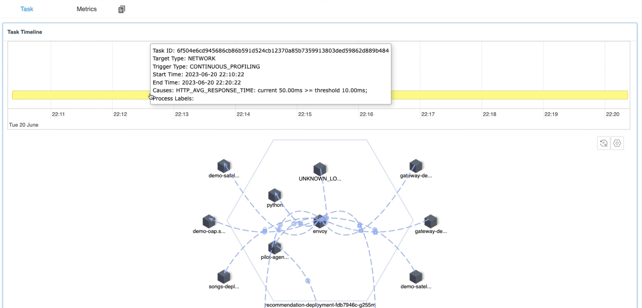Select the gateway-de... node level with envoy
This screenshot has width=642, height=308.
point(430,221)
